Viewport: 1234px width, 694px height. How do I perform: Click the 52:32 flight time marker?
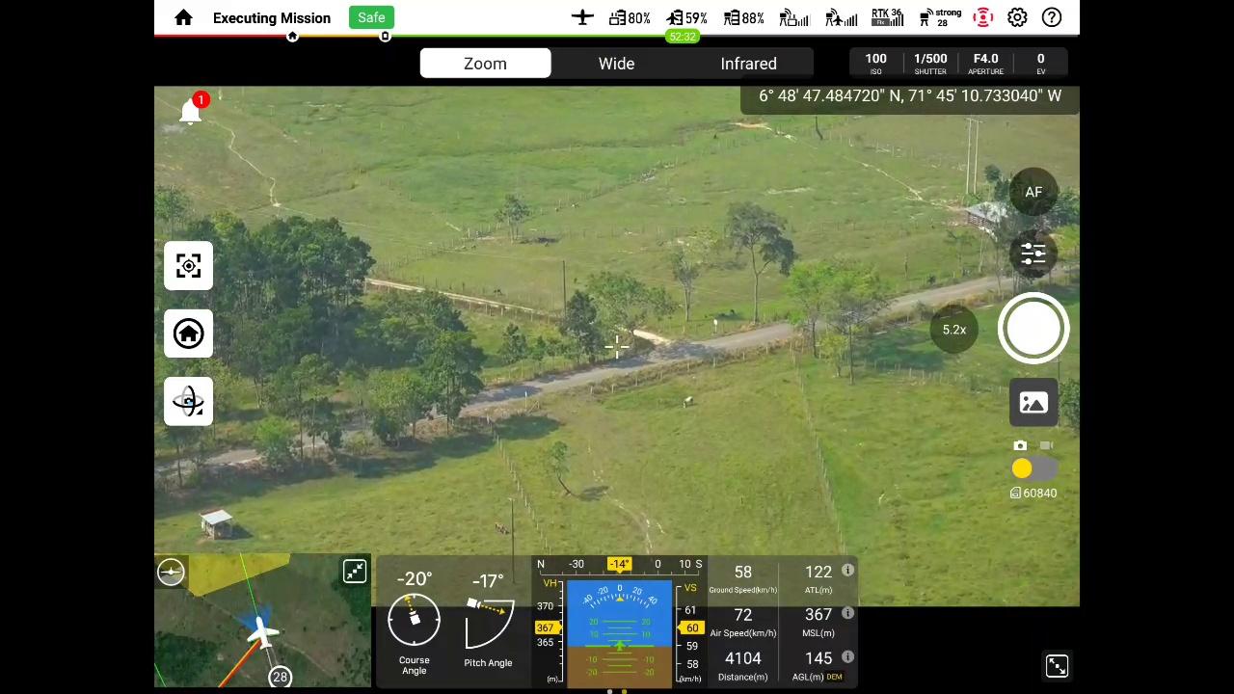[682, 37]
